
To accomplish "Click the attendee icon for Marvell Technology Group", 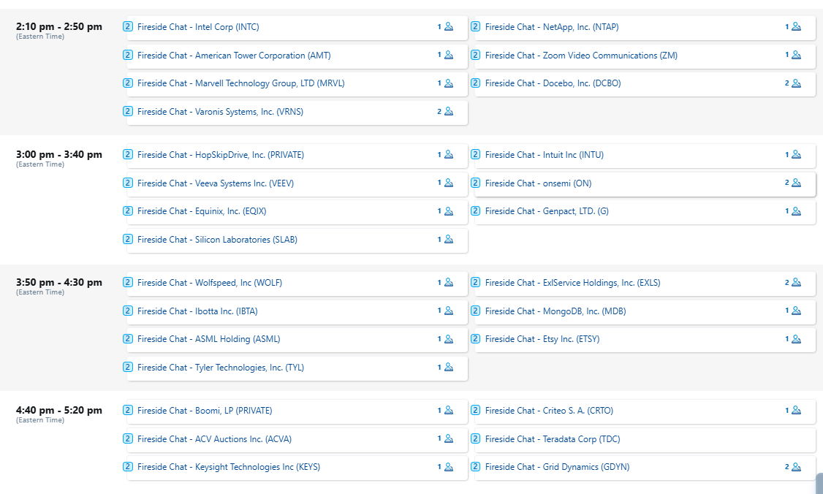I will pyautogui.click(x=449, y=83).
